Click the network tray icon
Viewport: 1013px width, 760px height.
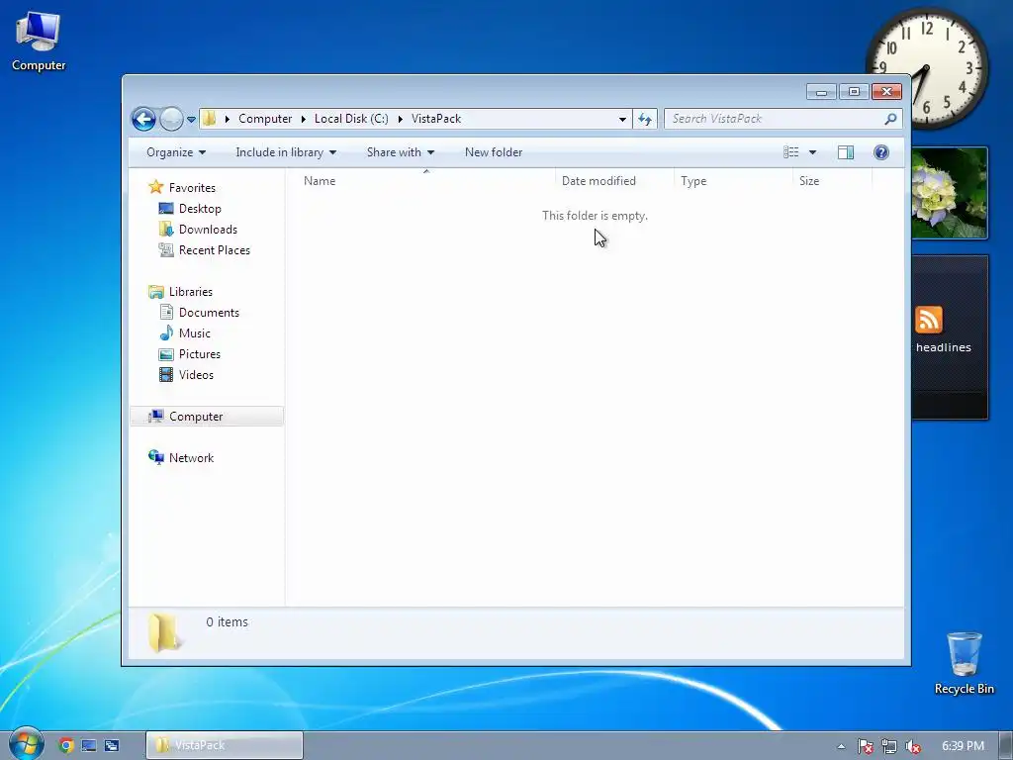889,746
